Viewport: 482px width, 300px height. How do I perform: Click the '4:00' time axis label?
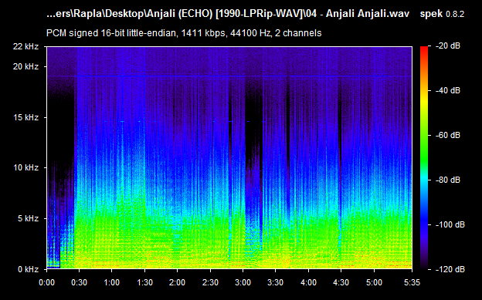point(308,282)
